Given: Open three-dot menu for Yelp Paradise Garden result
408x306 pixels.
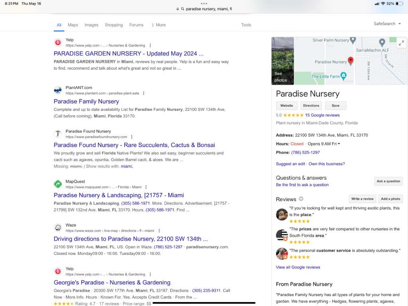Looking at the screenshot, I should tap(150, 45).
